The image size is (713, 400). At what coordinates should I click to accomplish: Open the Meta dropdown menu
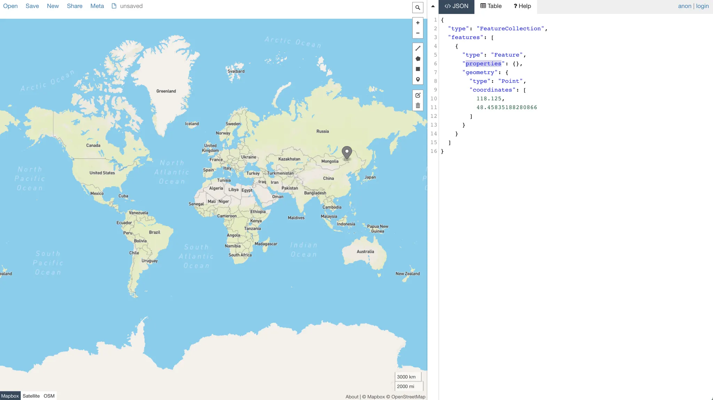point(97,6)
